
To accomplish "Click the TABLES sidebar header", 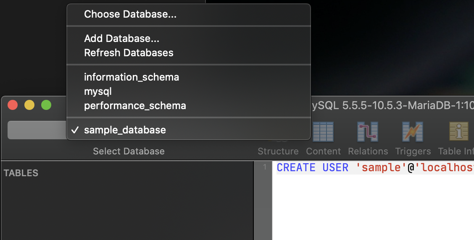I will [x=21, y=173].
